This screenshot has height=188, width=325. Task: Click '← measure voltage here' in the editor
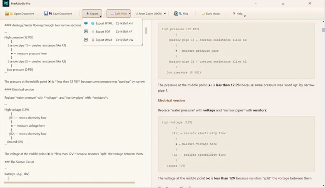(29, 126)
